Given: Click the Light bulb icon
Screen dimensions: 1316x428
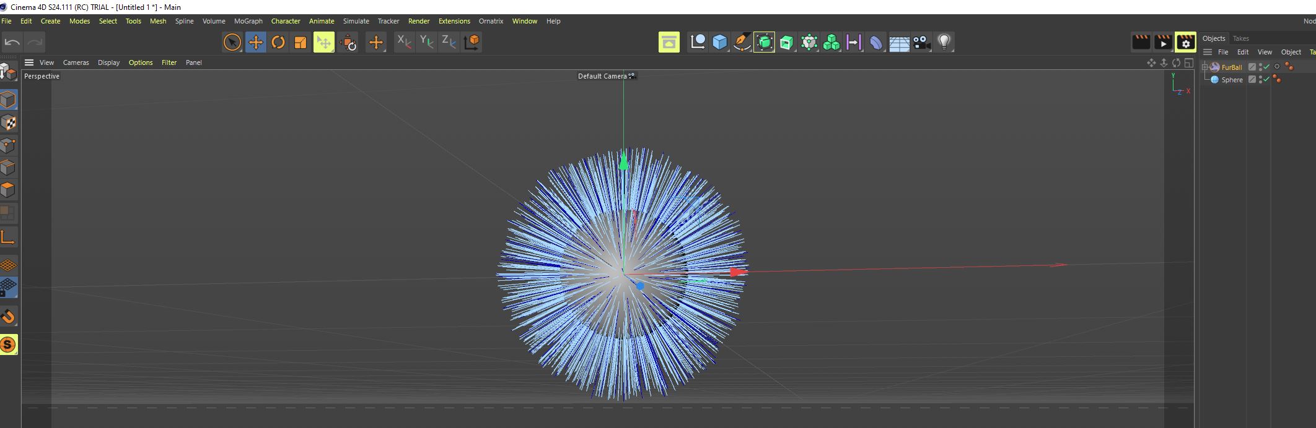Looking at the screenshot, I should tap(944, 42).
